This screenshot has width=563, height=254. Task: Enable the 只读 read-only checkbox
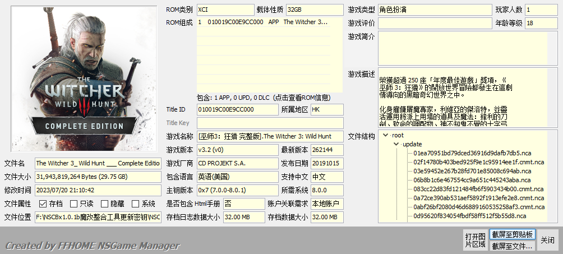tap(73, 204)
